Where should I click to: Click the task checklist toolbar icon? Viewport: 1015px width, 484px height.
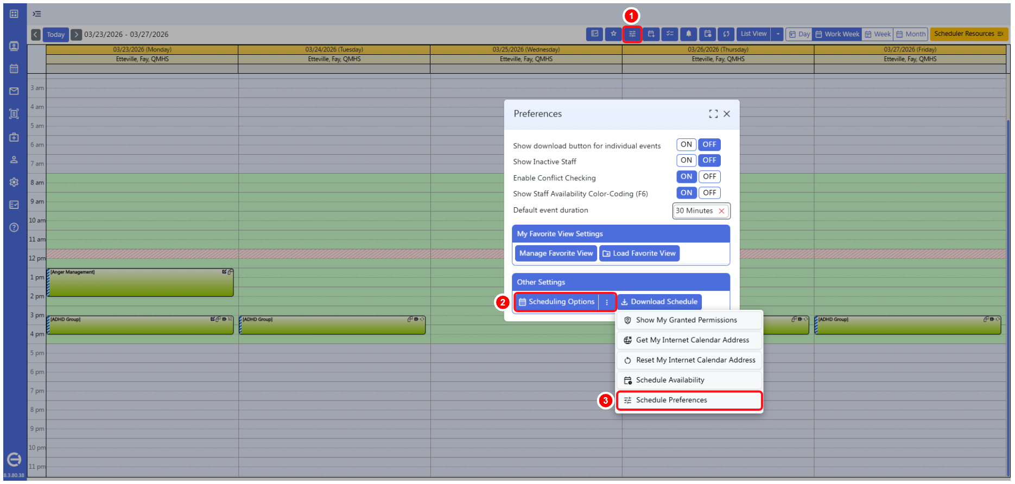[670, 34]
